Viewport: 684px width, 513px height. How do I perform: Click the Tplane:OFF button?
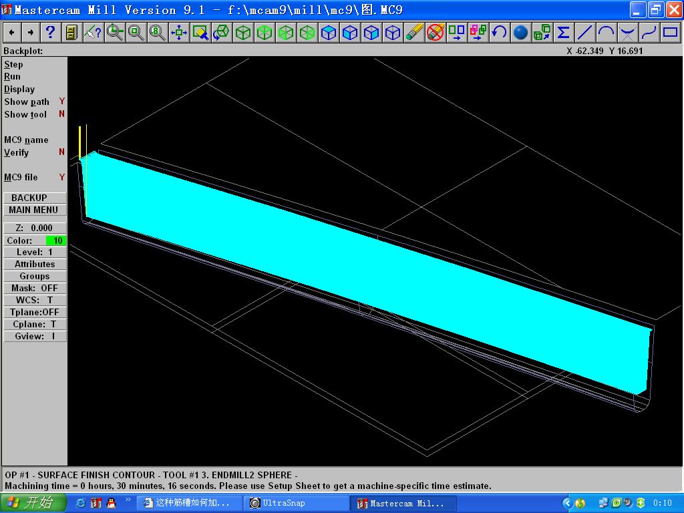[35, 312]
